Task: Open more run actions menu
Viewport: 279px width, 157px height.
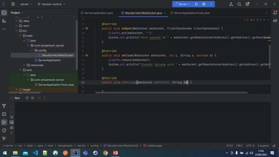Action: pyautogui.click(x=211, y=4)
